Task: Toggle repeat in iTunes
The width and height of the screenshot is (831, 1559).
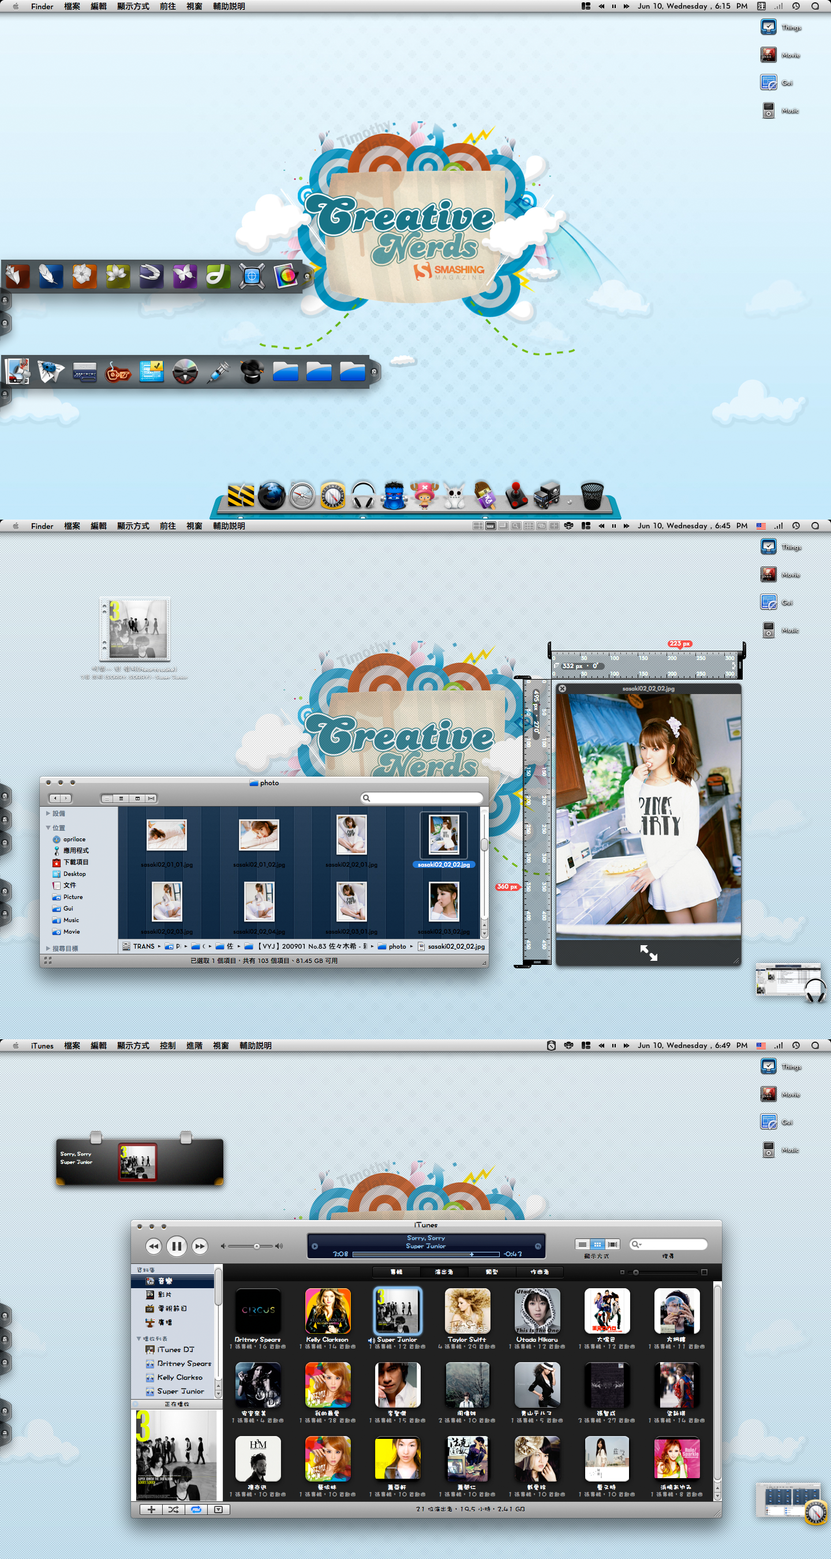Action: click(x=196, y=1509)
